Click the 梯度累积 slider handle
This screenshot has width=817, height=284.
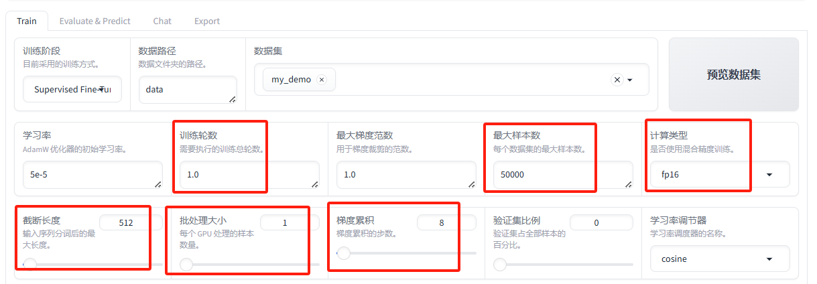coord(344,253)
